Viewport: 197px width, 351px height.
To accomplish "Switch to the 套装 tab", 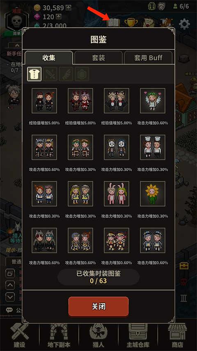I will pyautogui.click(x=98, y=58).
